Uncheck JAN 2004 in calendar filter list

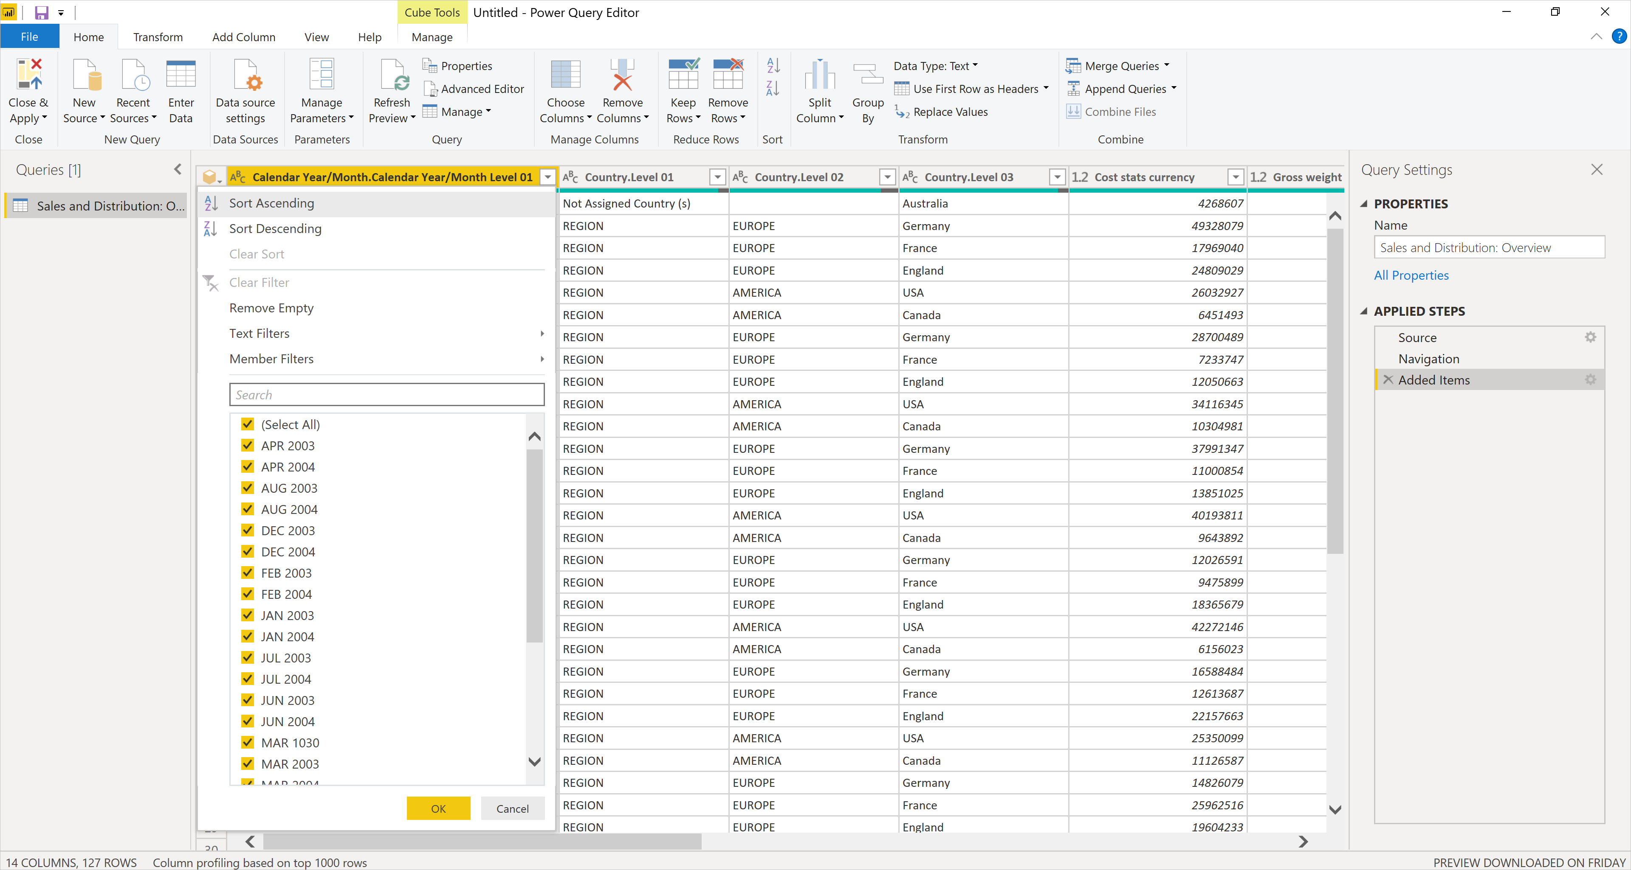247,636
